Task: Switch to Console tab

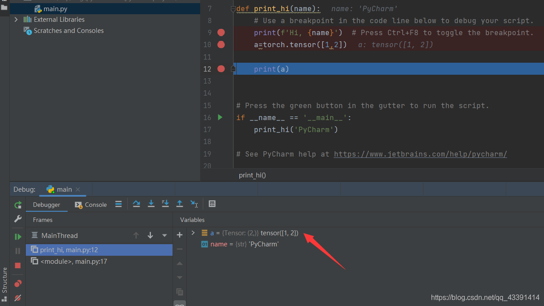Action: (x=91, y=205)
